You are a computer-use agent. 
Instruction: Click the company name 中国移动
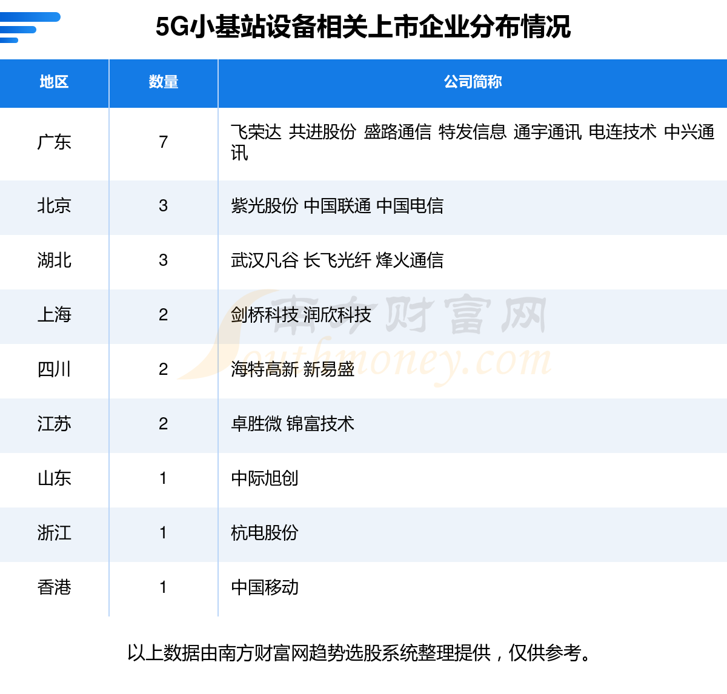pos(264,587)
